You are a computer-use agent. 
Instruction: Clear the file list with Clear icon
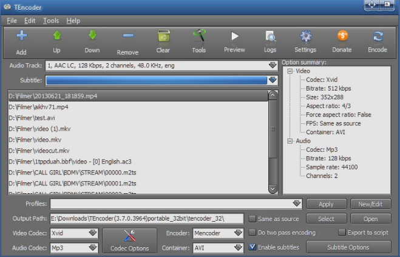(x=163, y=36)
